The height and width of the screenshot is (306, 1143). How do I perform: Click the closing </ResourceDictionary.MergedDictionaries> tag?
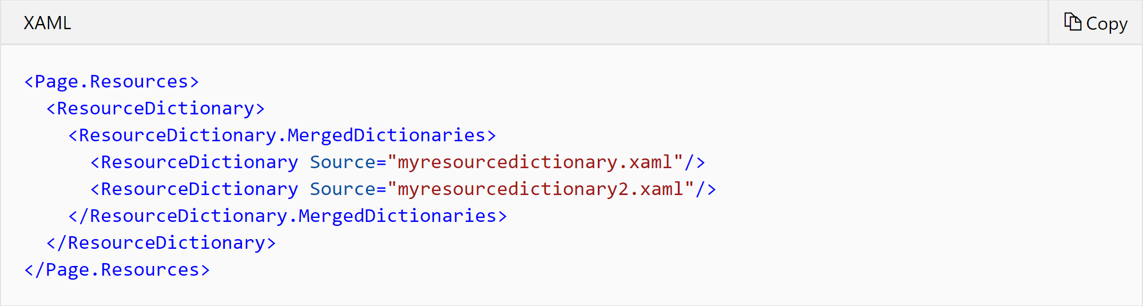288,216
